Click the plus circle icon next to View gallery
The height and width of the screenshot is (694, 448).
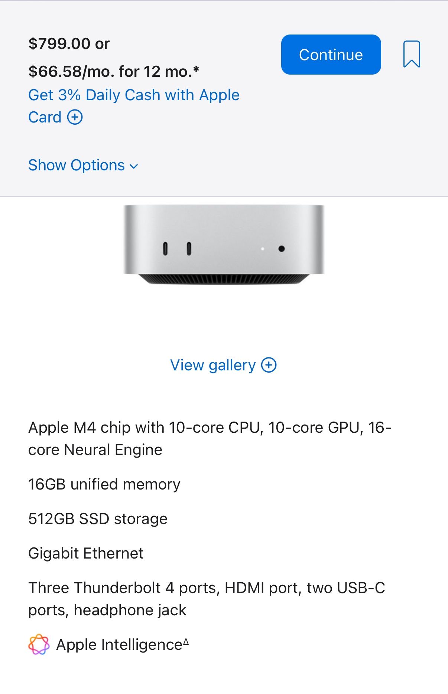[x=269, y=365]
